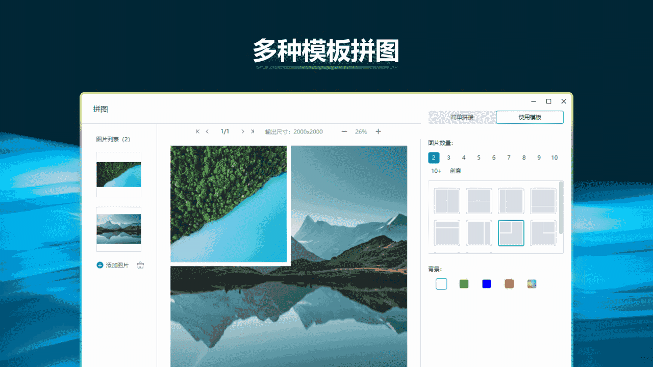
Task: Pick the side-by-side vertical split template
Action: click(x=446, y=201)
